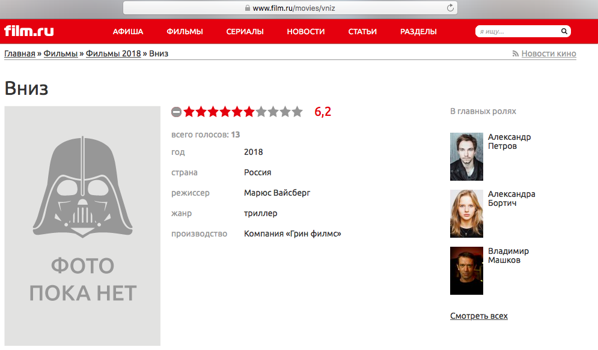Viewport: 598px width, 350px height.
Task: Click the search magnifier icon
Action: [564, 31]
